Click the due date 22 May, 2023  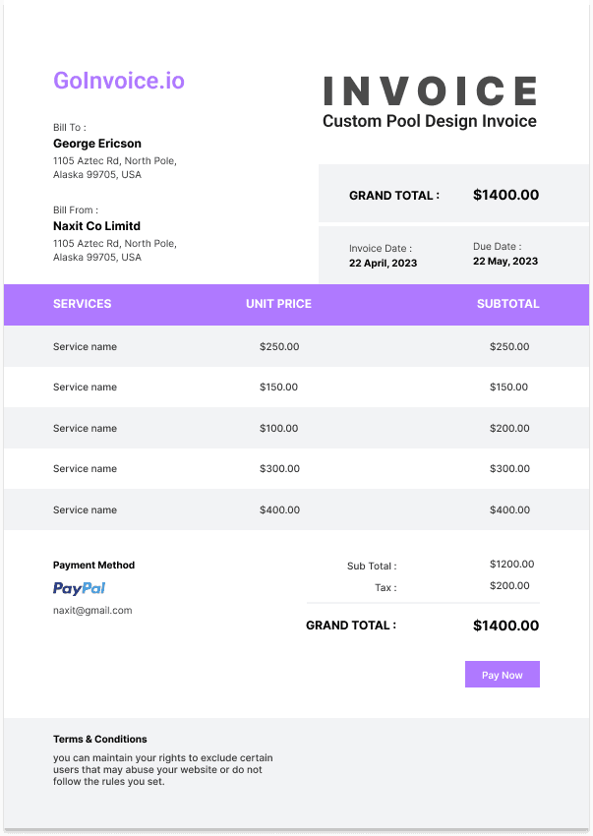[505, 262]
